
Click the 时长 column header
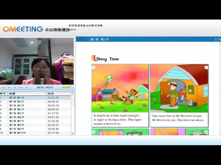click(x=51, y=94)
